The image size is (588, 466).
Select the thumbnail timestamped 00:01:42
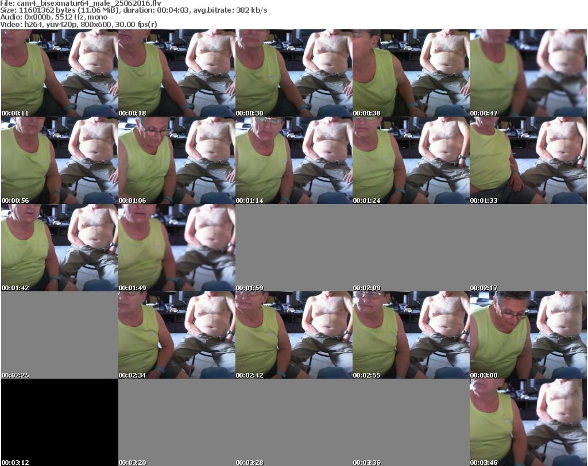click(x=60, y=248)
